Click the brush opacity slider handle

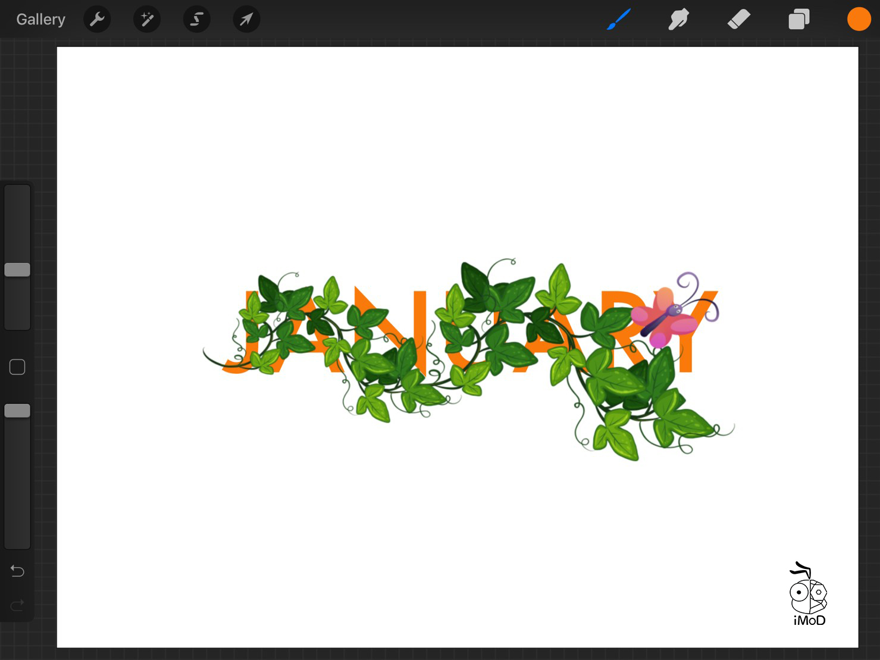click(17, 411)
